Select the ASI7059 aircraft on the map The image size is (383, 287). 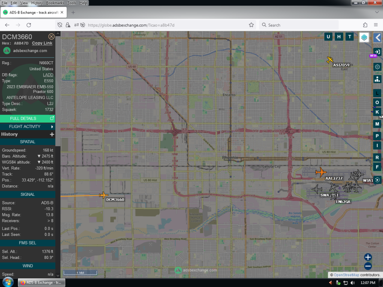(x=330, y=59)
